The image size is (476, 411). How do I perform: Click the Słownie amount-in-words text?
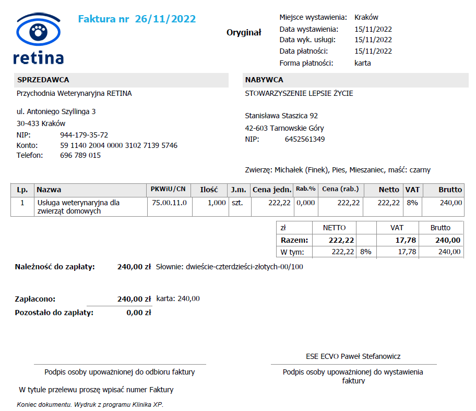tap(230, 267)
